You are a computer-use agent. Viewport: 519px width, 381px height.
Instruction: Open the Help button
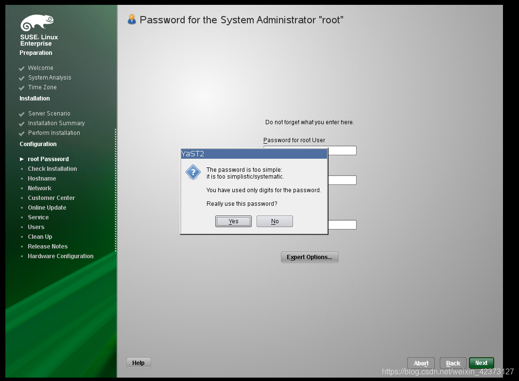pos(138,363)
